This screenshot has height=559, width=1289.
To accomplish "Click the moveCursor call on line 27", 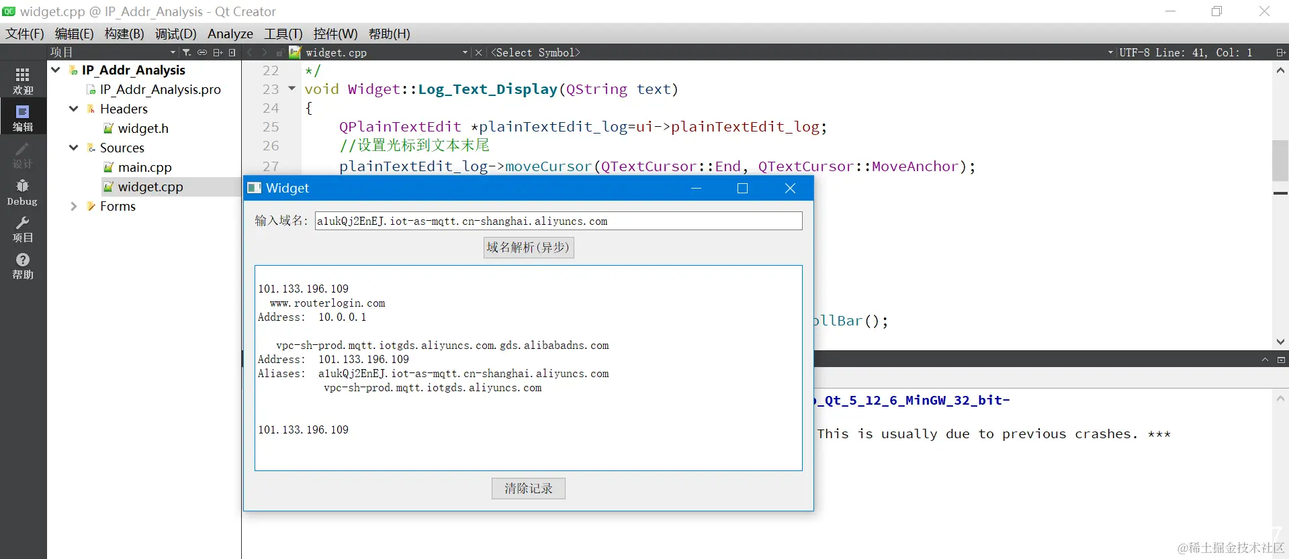I will coord(548,166).
